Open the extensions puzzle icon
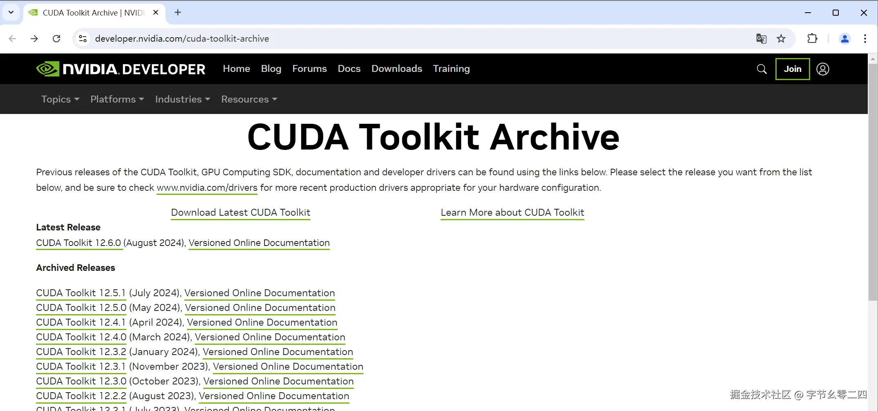 coord(812,38)
